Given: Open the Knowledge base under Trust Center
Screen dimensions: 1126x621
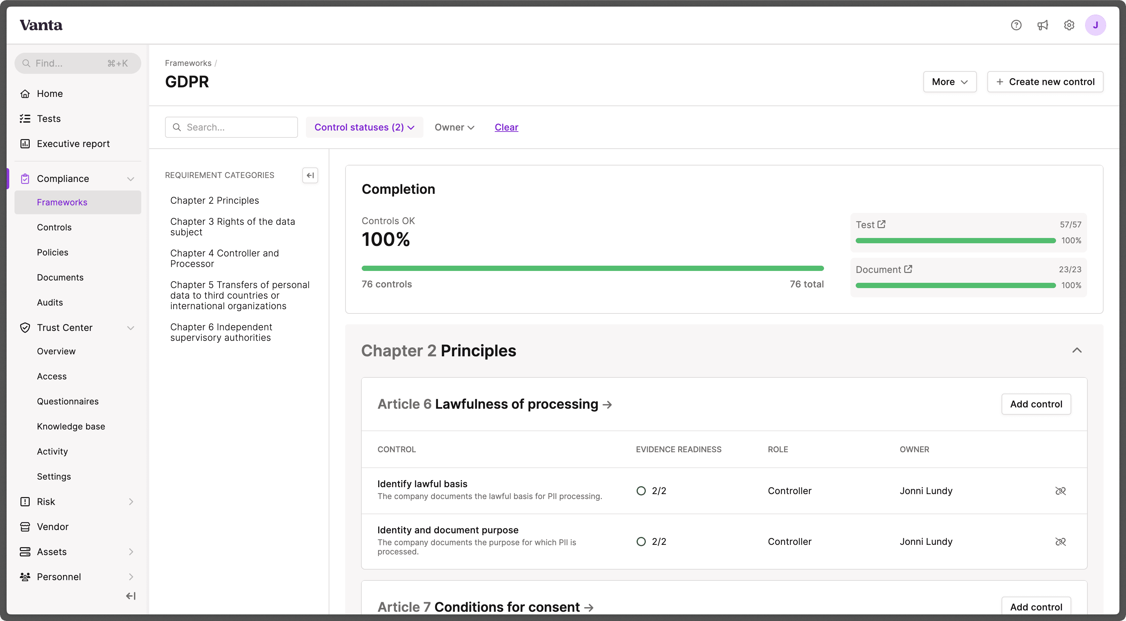Looking at the screenshot, I should tap(71, 426).
